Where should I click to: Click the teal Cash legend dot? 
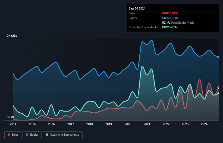pyautogui.click(x=47, y=135)
